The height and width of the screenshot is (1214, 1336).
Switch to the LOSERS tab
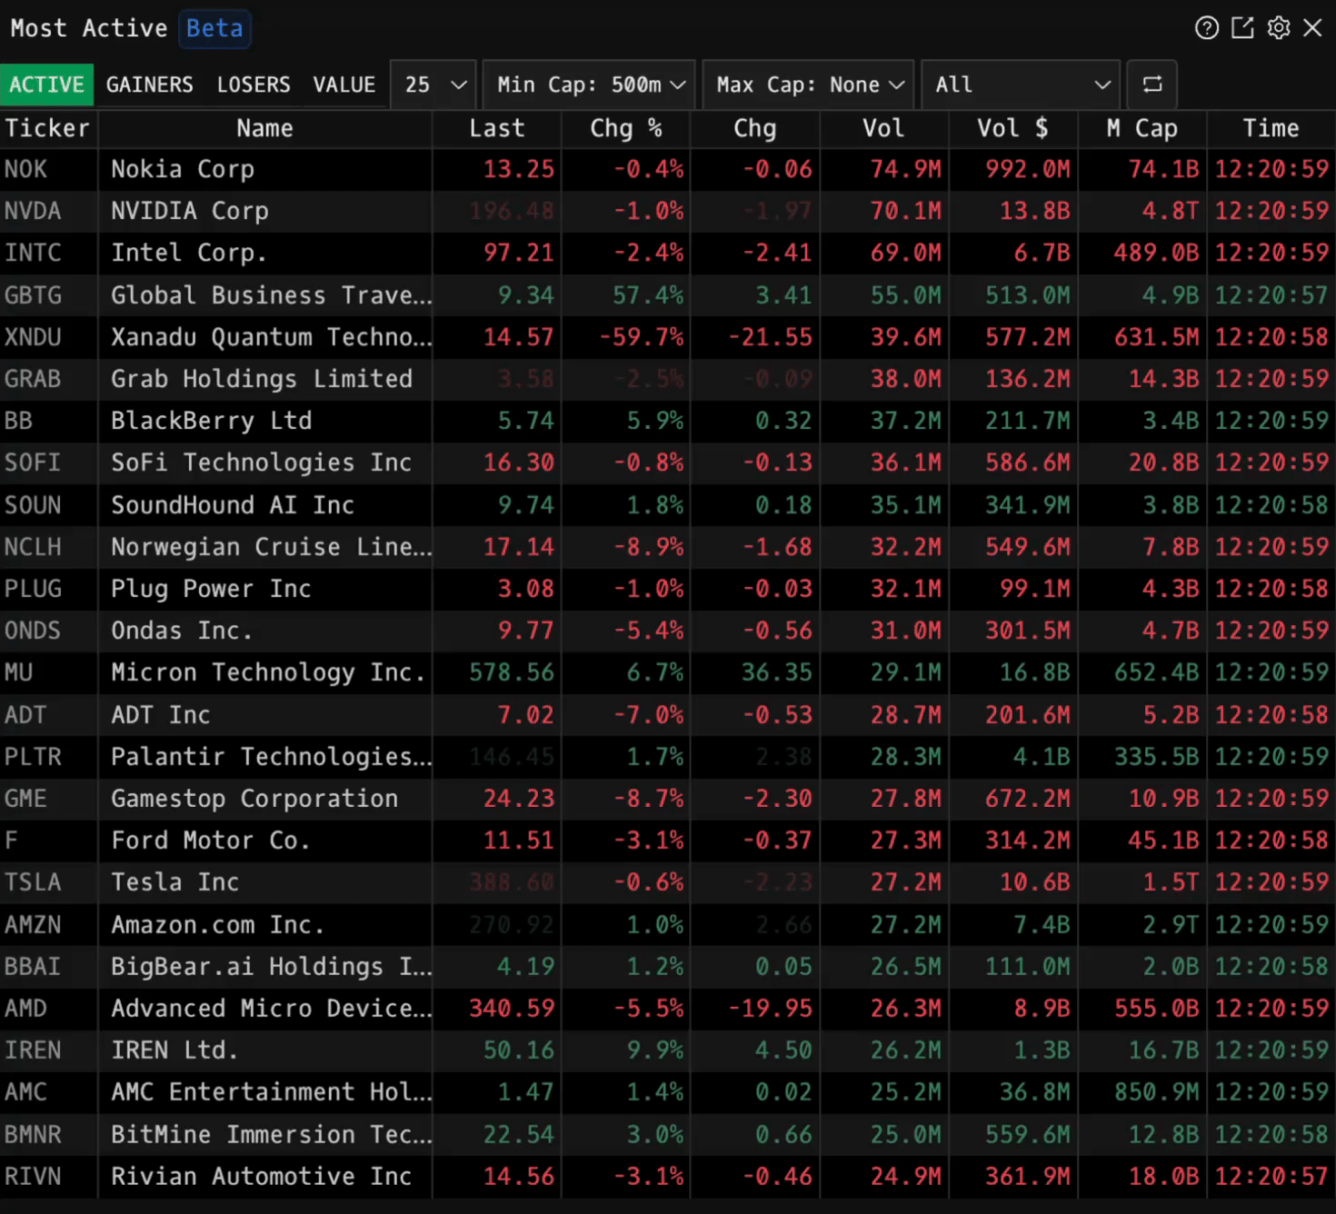click(254, 85)
